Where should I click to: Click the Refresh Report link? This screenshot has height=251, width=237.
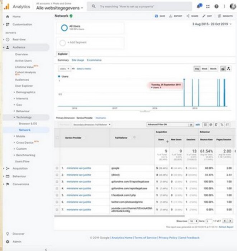point(226,227)
